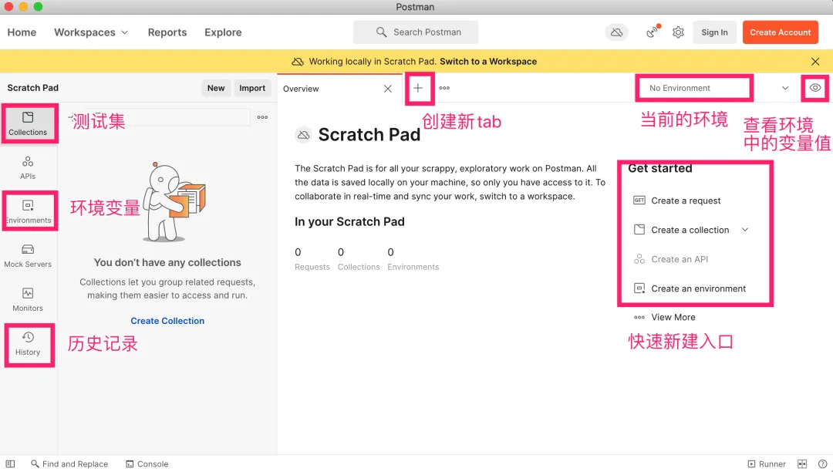Click the environment quick look eye icon
This screenshot has width=833, height=472.
pos(815,88)
